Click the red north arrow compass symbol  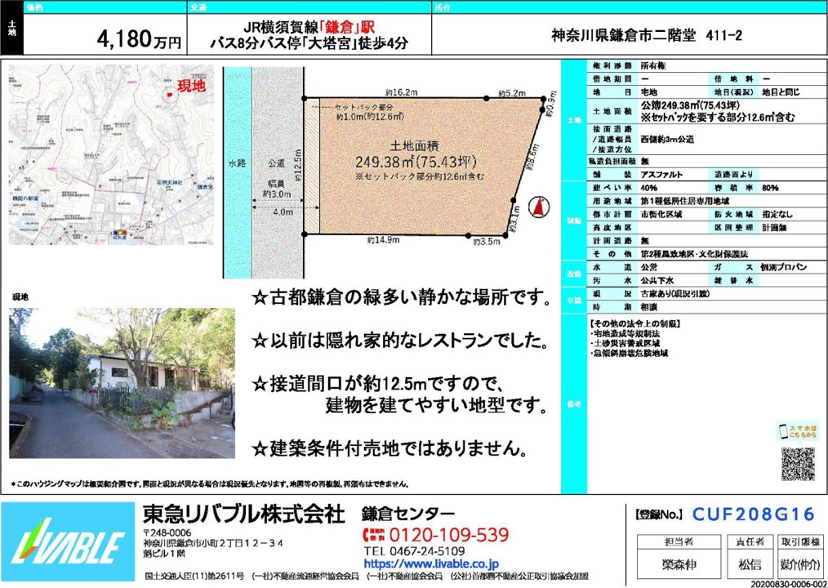pyautogui.click(x=538, y=209)
